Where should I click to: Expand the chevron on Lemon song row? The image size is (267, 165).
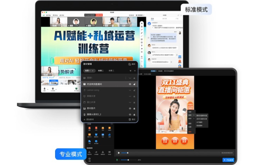(130, 90)
